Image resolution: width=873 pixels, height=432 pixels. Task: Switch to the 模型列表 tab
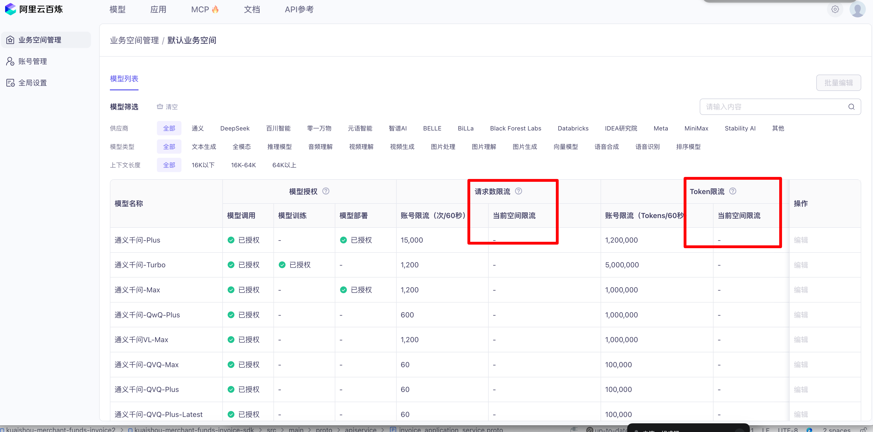[124, 79]
